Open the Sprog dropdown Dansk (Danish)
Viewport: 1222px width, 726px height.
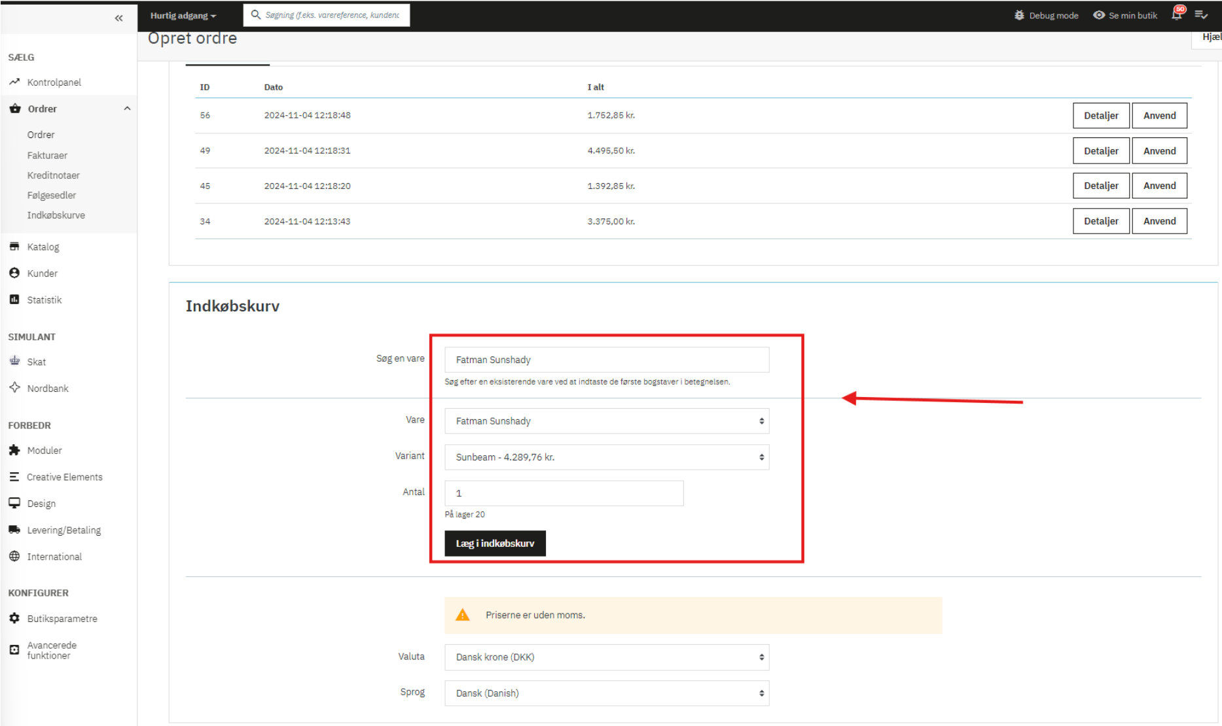[606, 693]
